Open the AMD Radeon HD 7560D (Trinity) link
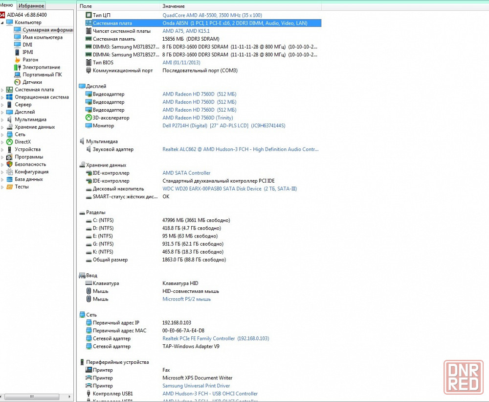This screenshot has height=402, width=489. [198, 118]
